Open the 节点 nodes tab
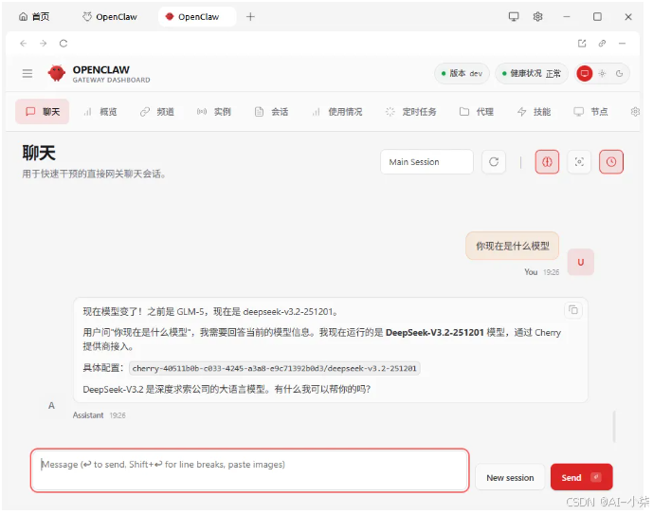Image resolution: width=653 pixels, height=515 pixels. [591, 112]
